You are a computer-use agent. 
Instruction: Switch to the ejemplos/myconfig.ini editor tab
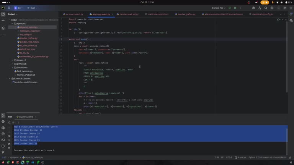[261, 14]
